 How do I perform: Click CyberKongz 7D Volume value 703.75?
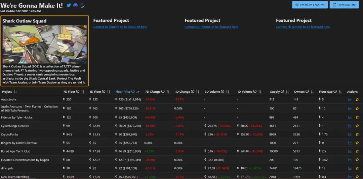click(212, 126)
